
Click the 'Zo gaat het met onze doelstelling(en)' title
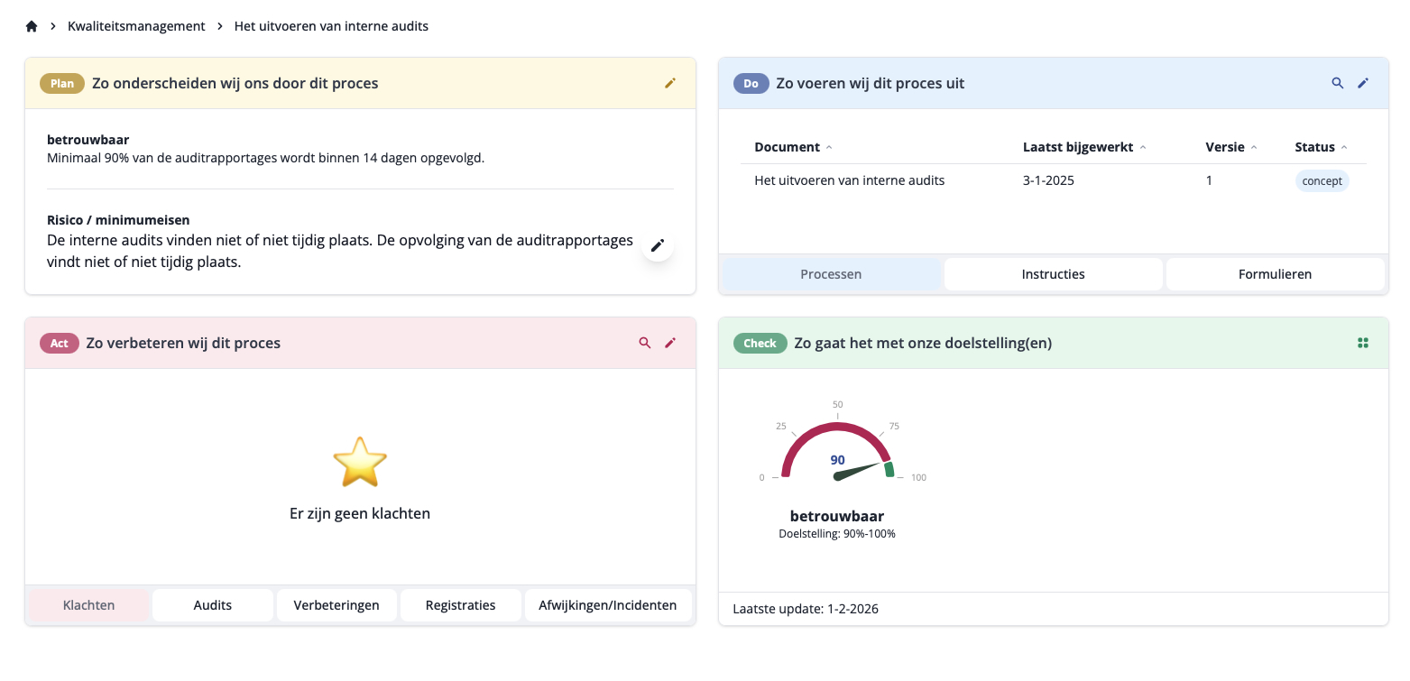[x=923, y=343]
